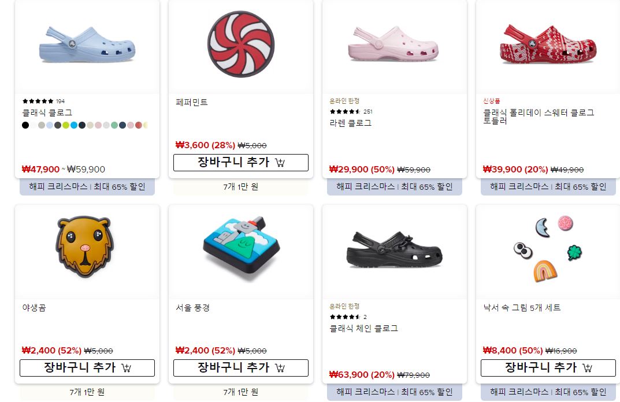Viewport: 620px width, 402px height.
Task: Click the cart icon on the 페퍼민트 add-to-cart button
Action: point(280,163)
